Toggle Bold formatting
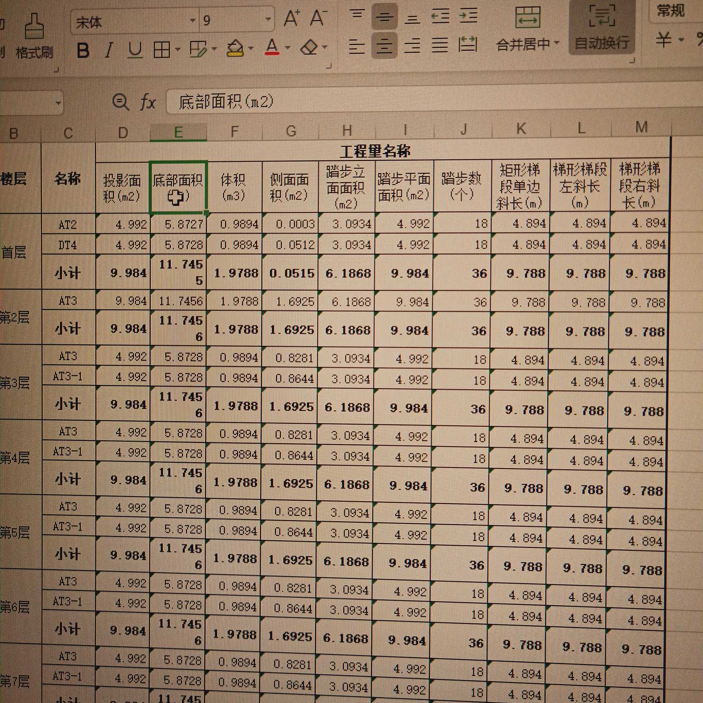 coord(83,50)
